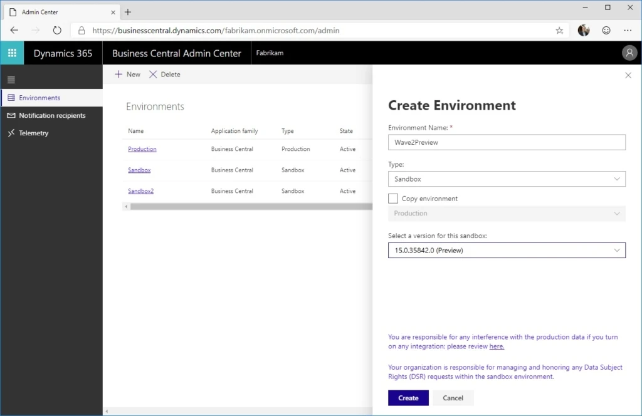Click the Create button
Viewport: 642px width, 416px height.
pyautogui.click(x=408, y=397)
